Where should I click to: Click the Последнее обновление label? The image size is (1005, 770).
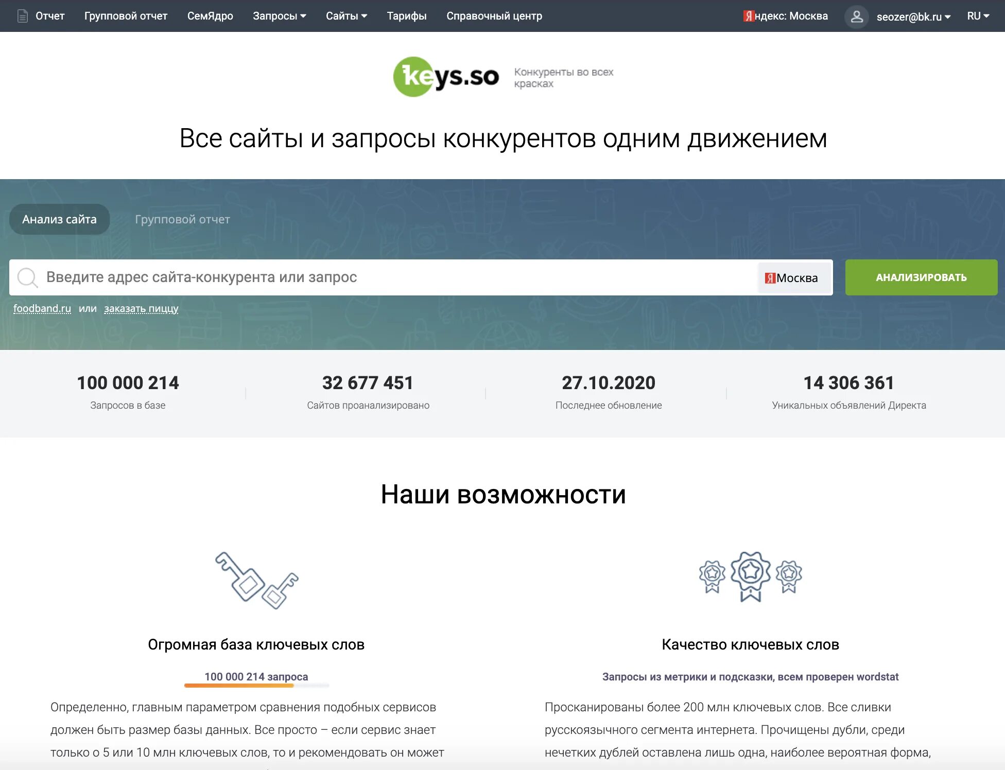coord(609,406)
